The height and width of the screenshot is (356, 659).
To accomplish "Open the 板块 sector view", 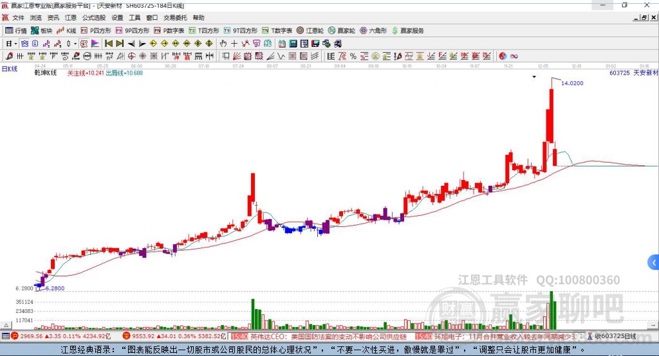I will point(42,31).
